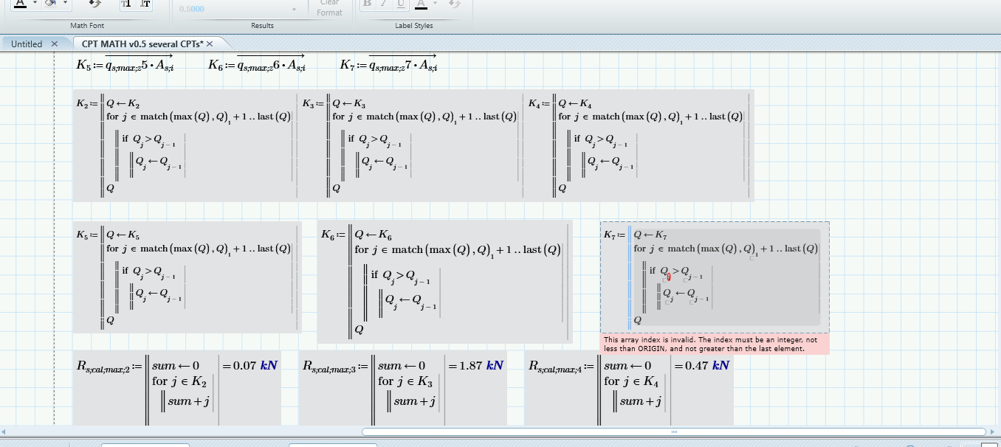The height and width of the screenshot is (447, 1001).
Task: Toggle Bold in Label Styles
Action: pyautogui.click(x=368, y=4)
